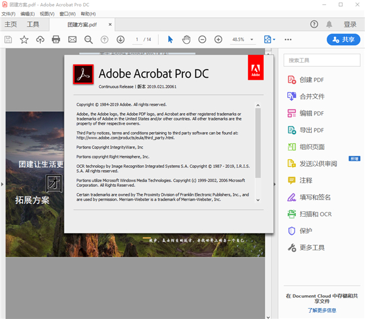Screen dimensions: 365x319
Task: Click the bookmark star icon
Action: pyautogui.click(x=24, y=40)
